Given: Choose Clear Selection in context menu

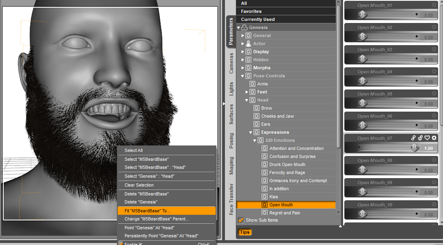Looking at the screenshot, I should coord(167,185).
